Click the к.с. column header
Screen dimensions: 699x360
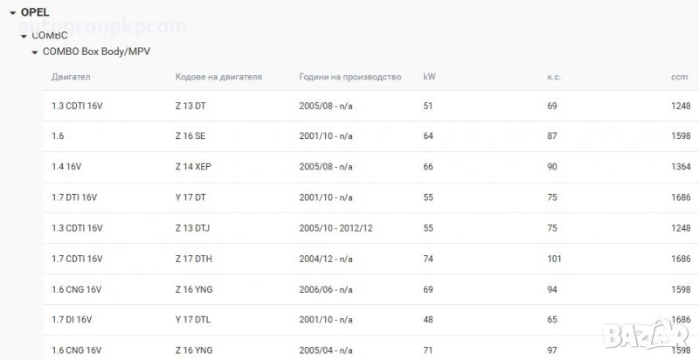[553, 77]
